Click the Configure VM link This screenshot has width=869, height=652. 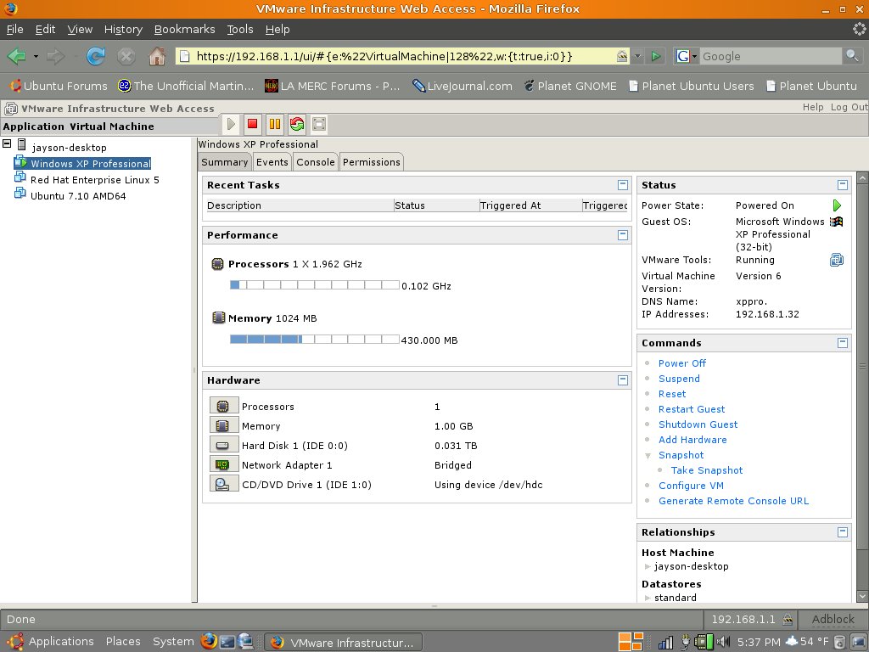coord(691,486)
